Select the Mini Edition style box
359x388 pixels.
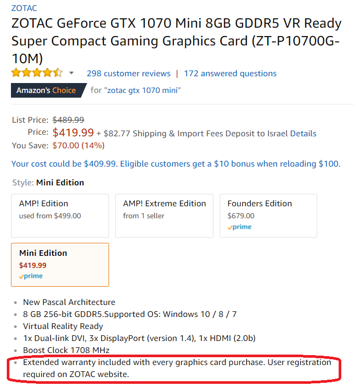pos(60,265)
